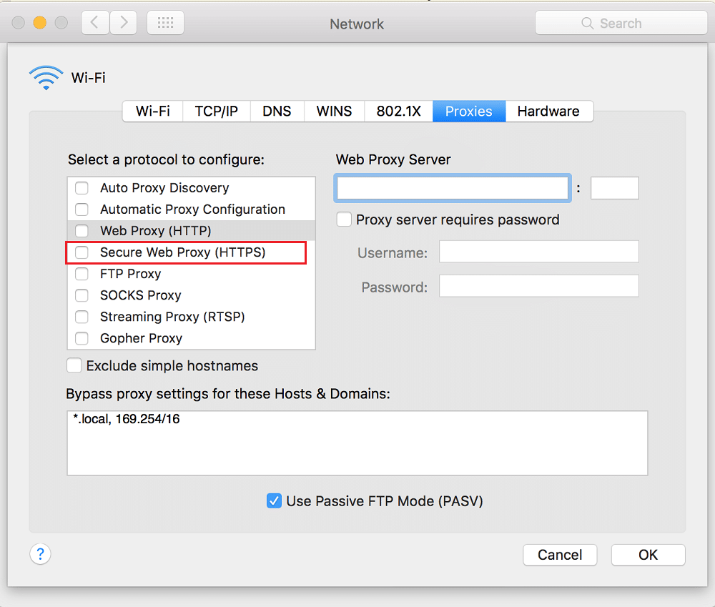This screenshot has height=607, width=715.
Task: Select the 'Gopher Proxy' label
Action: coord(142,338)
